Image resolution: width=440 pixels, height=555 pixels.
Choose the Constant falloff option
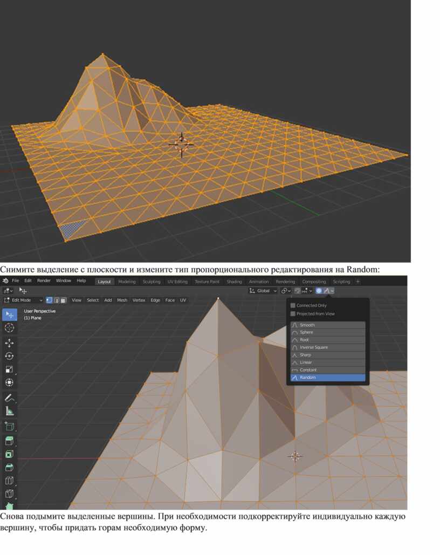pos(328,370)
